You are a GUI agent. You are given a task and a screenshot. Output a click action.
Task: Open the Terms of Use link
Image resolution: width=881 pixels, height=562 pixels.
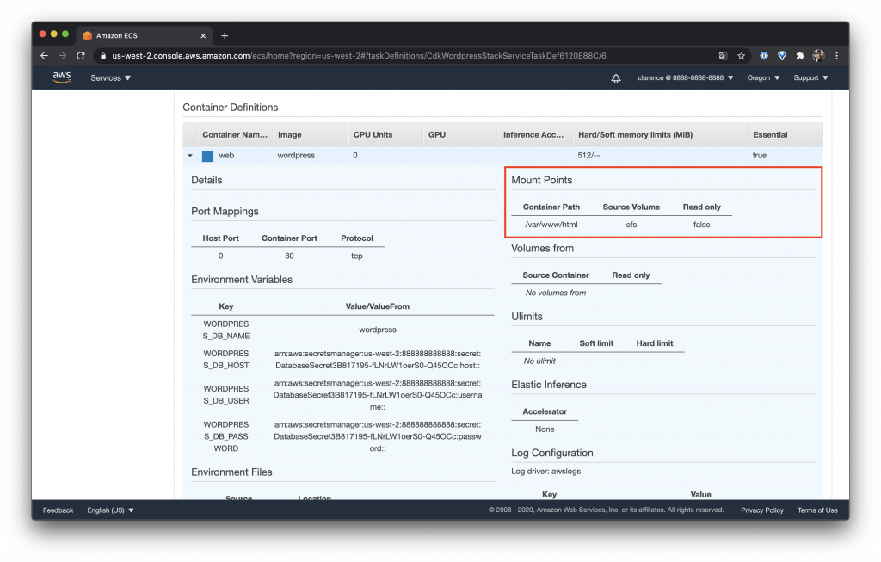(817, 510)
